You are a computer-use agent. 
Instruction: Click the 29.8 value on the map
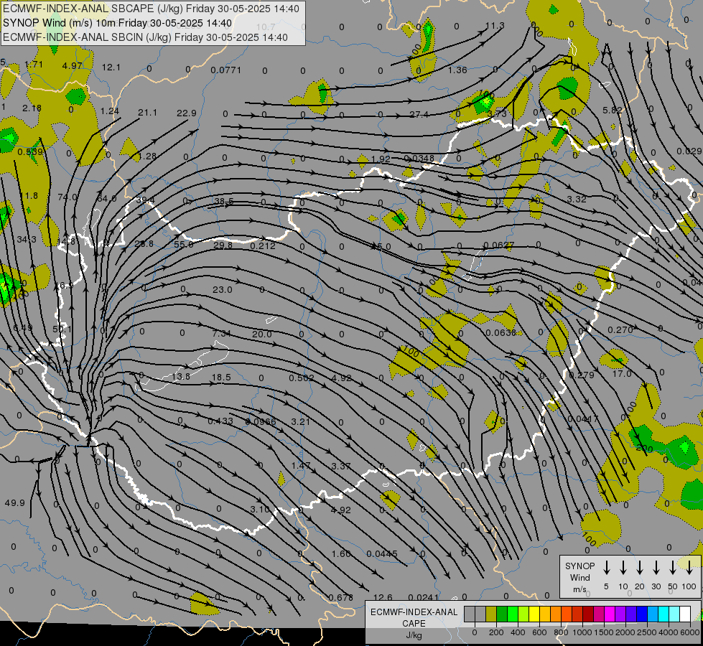point(223,245)
